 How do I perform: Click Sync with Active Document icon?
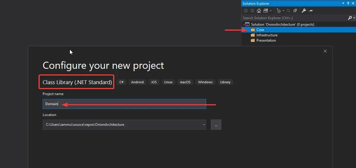click(x=288, y=11)
